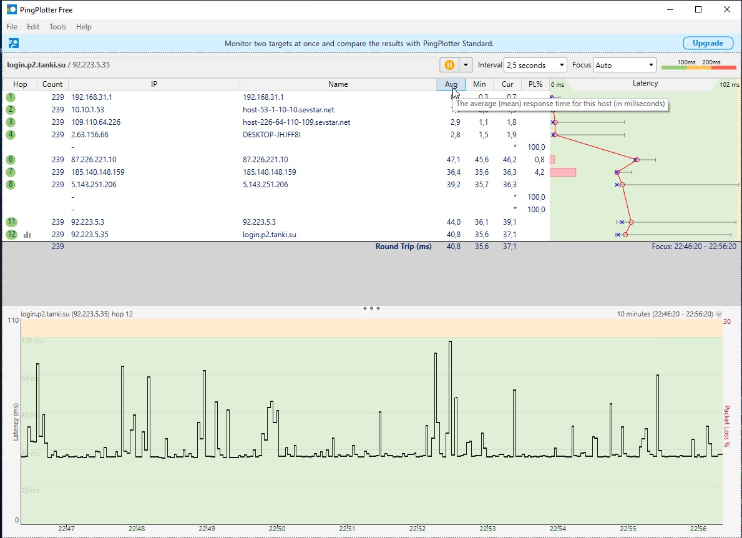This screenshot has height=538, width=742.
Task: Click the Upgrade button
Action: pos(708,43)
